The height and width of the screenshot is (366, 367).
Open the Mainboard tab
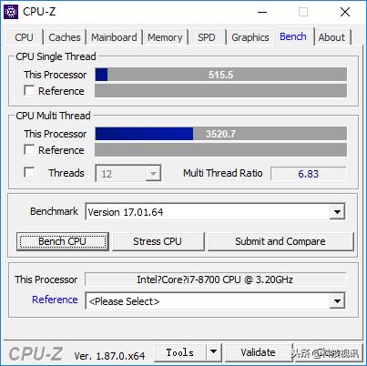tap(114, 37)
